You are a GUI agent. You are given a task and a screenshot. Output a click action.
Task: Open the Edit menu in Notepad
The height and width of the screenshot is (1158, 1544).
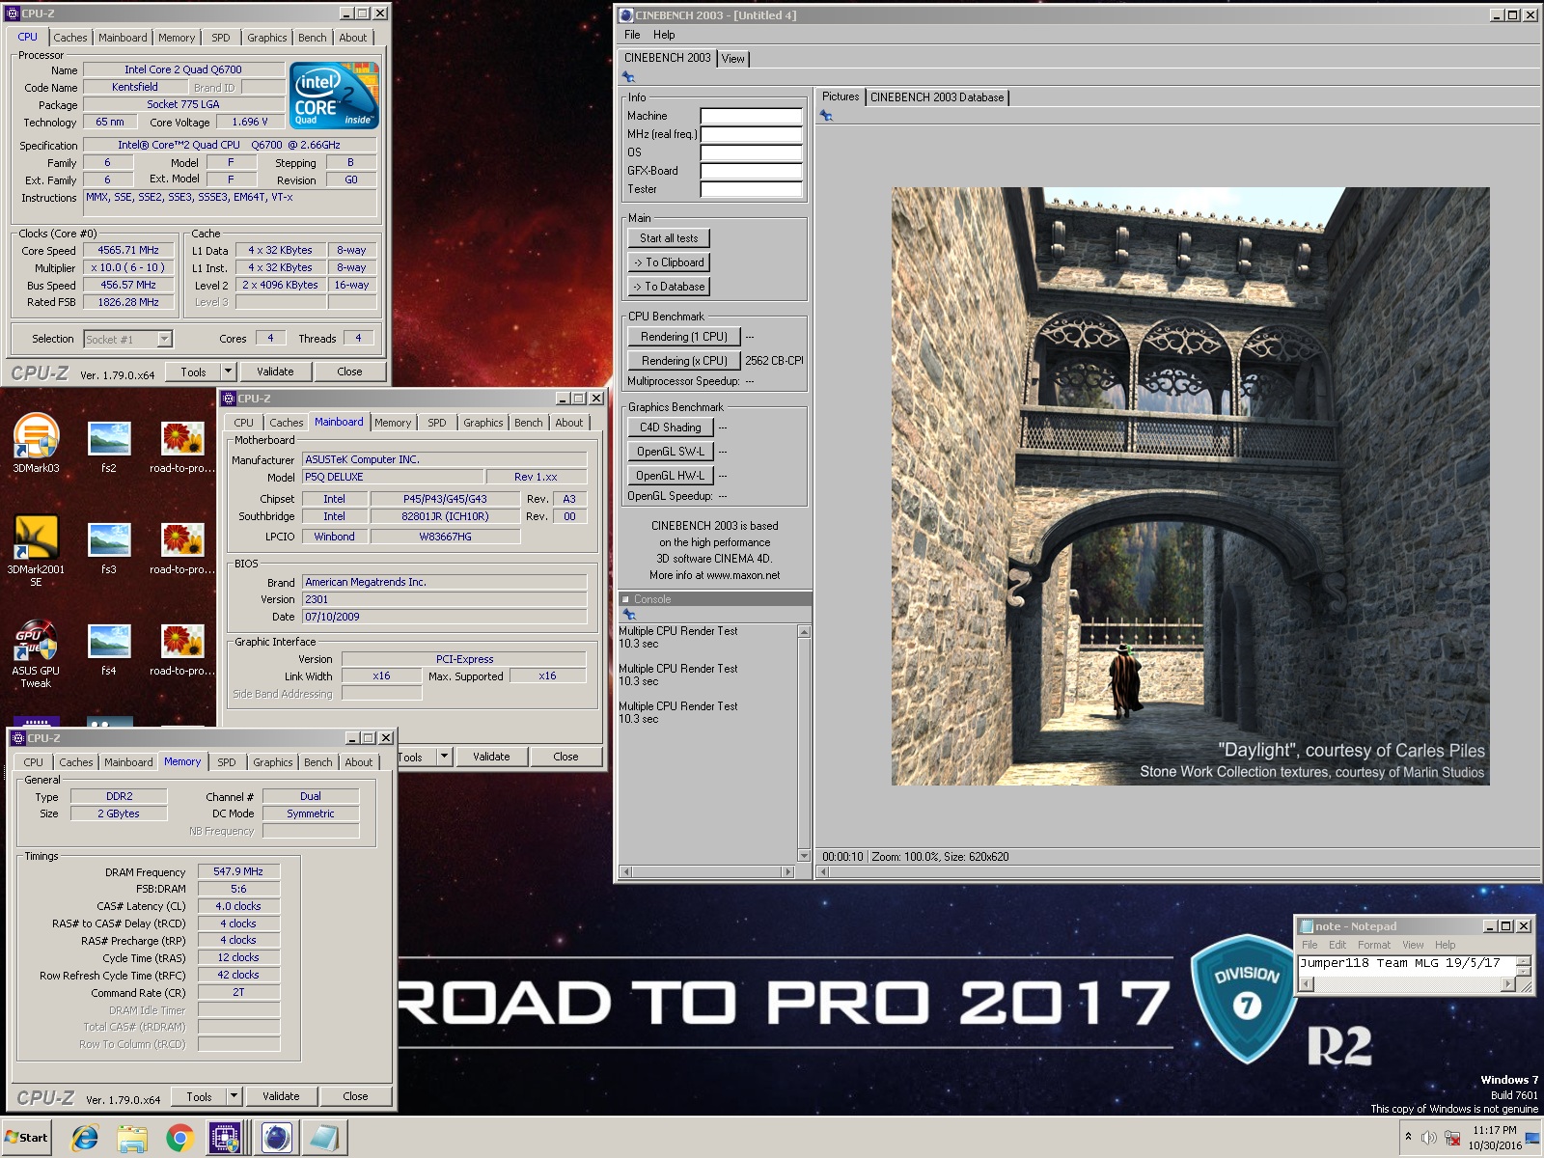coord(1337,945)
